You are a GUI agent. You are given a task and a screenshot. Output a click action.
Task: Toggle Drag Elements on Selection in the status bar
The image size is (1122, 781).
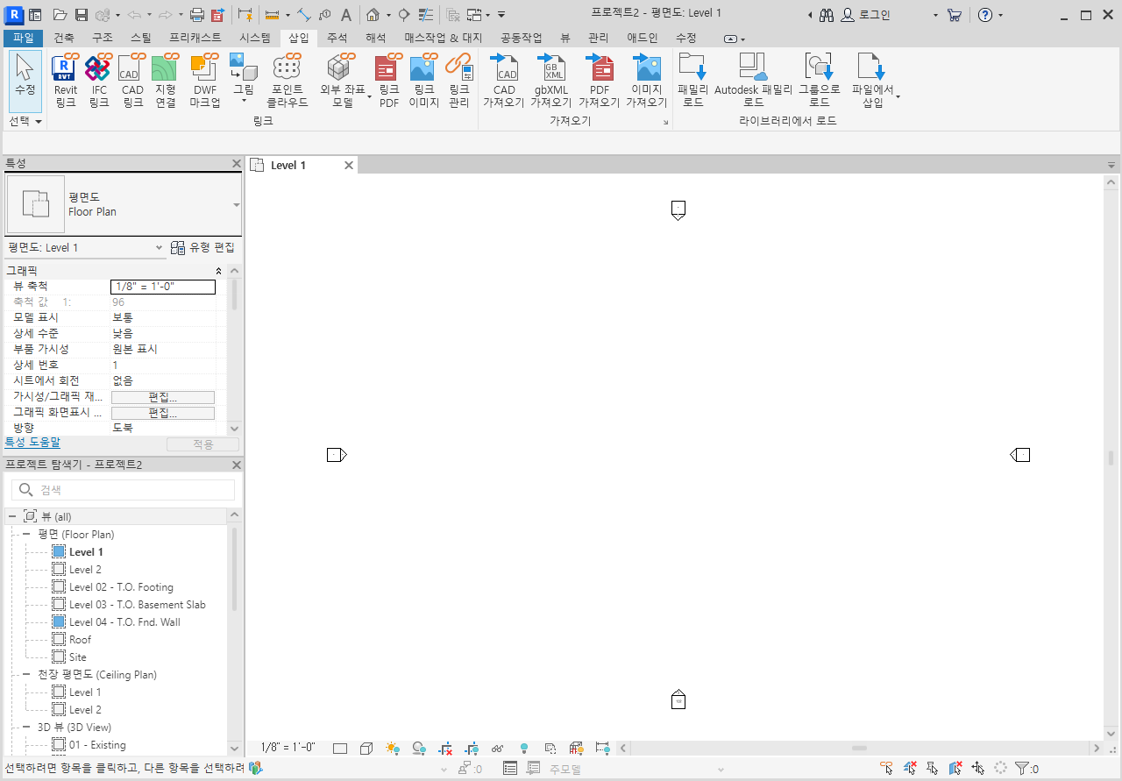click(978, 769)
